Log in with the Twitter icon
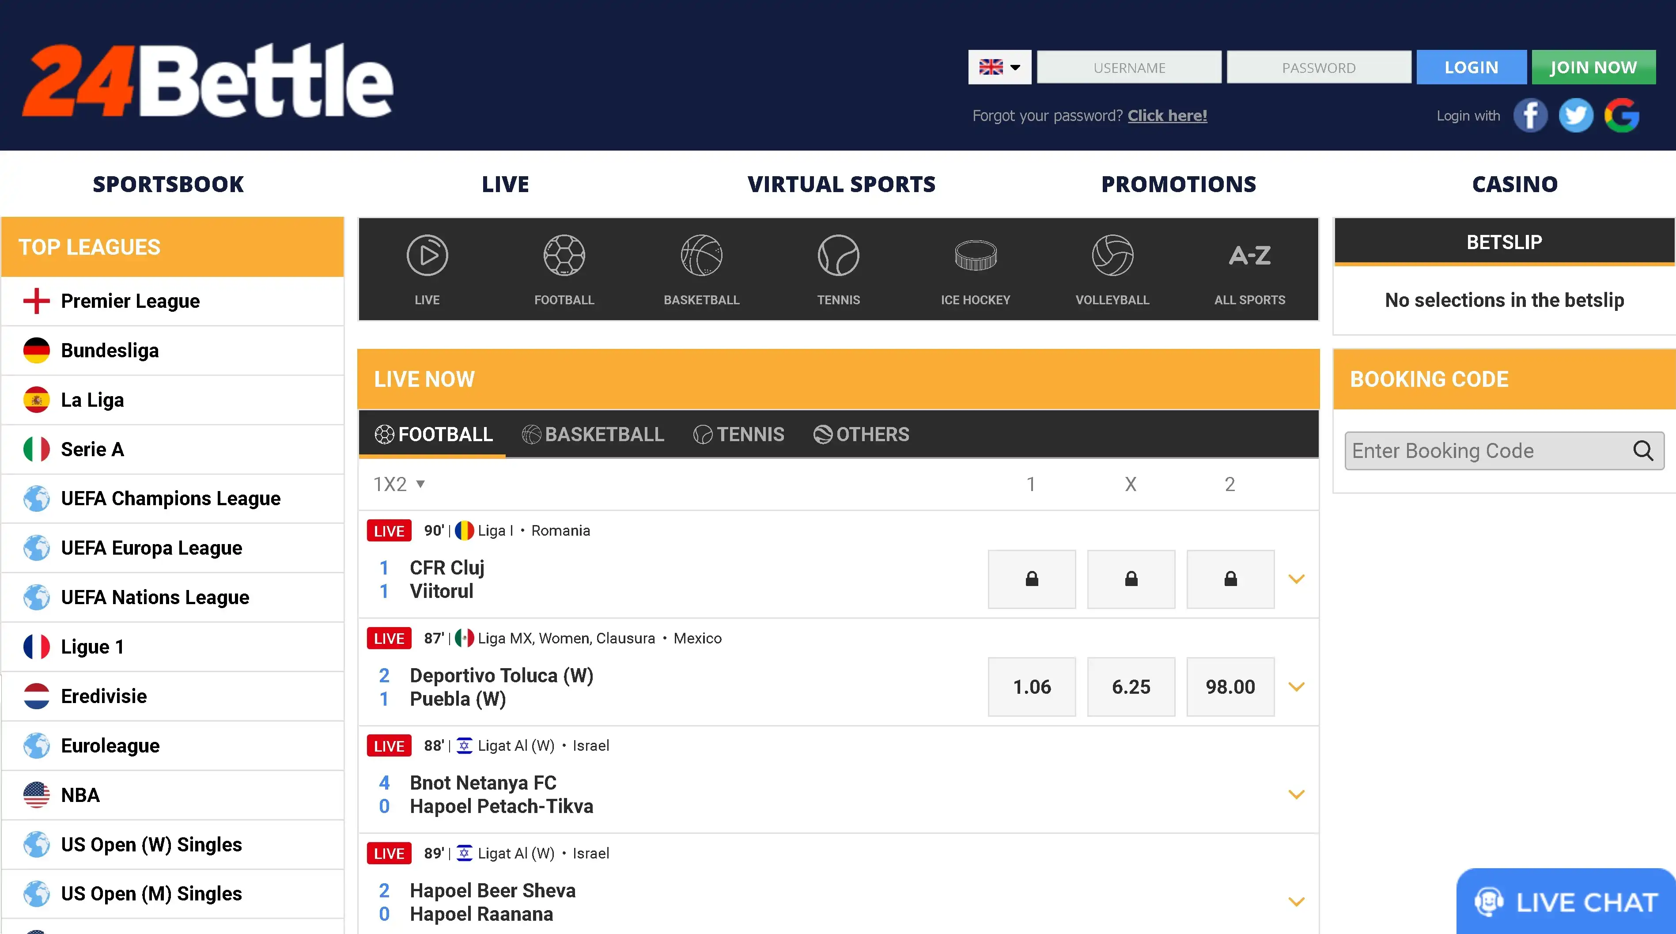The height and width of the screenshot is (934, 1676). click(x=1576, y=116)
